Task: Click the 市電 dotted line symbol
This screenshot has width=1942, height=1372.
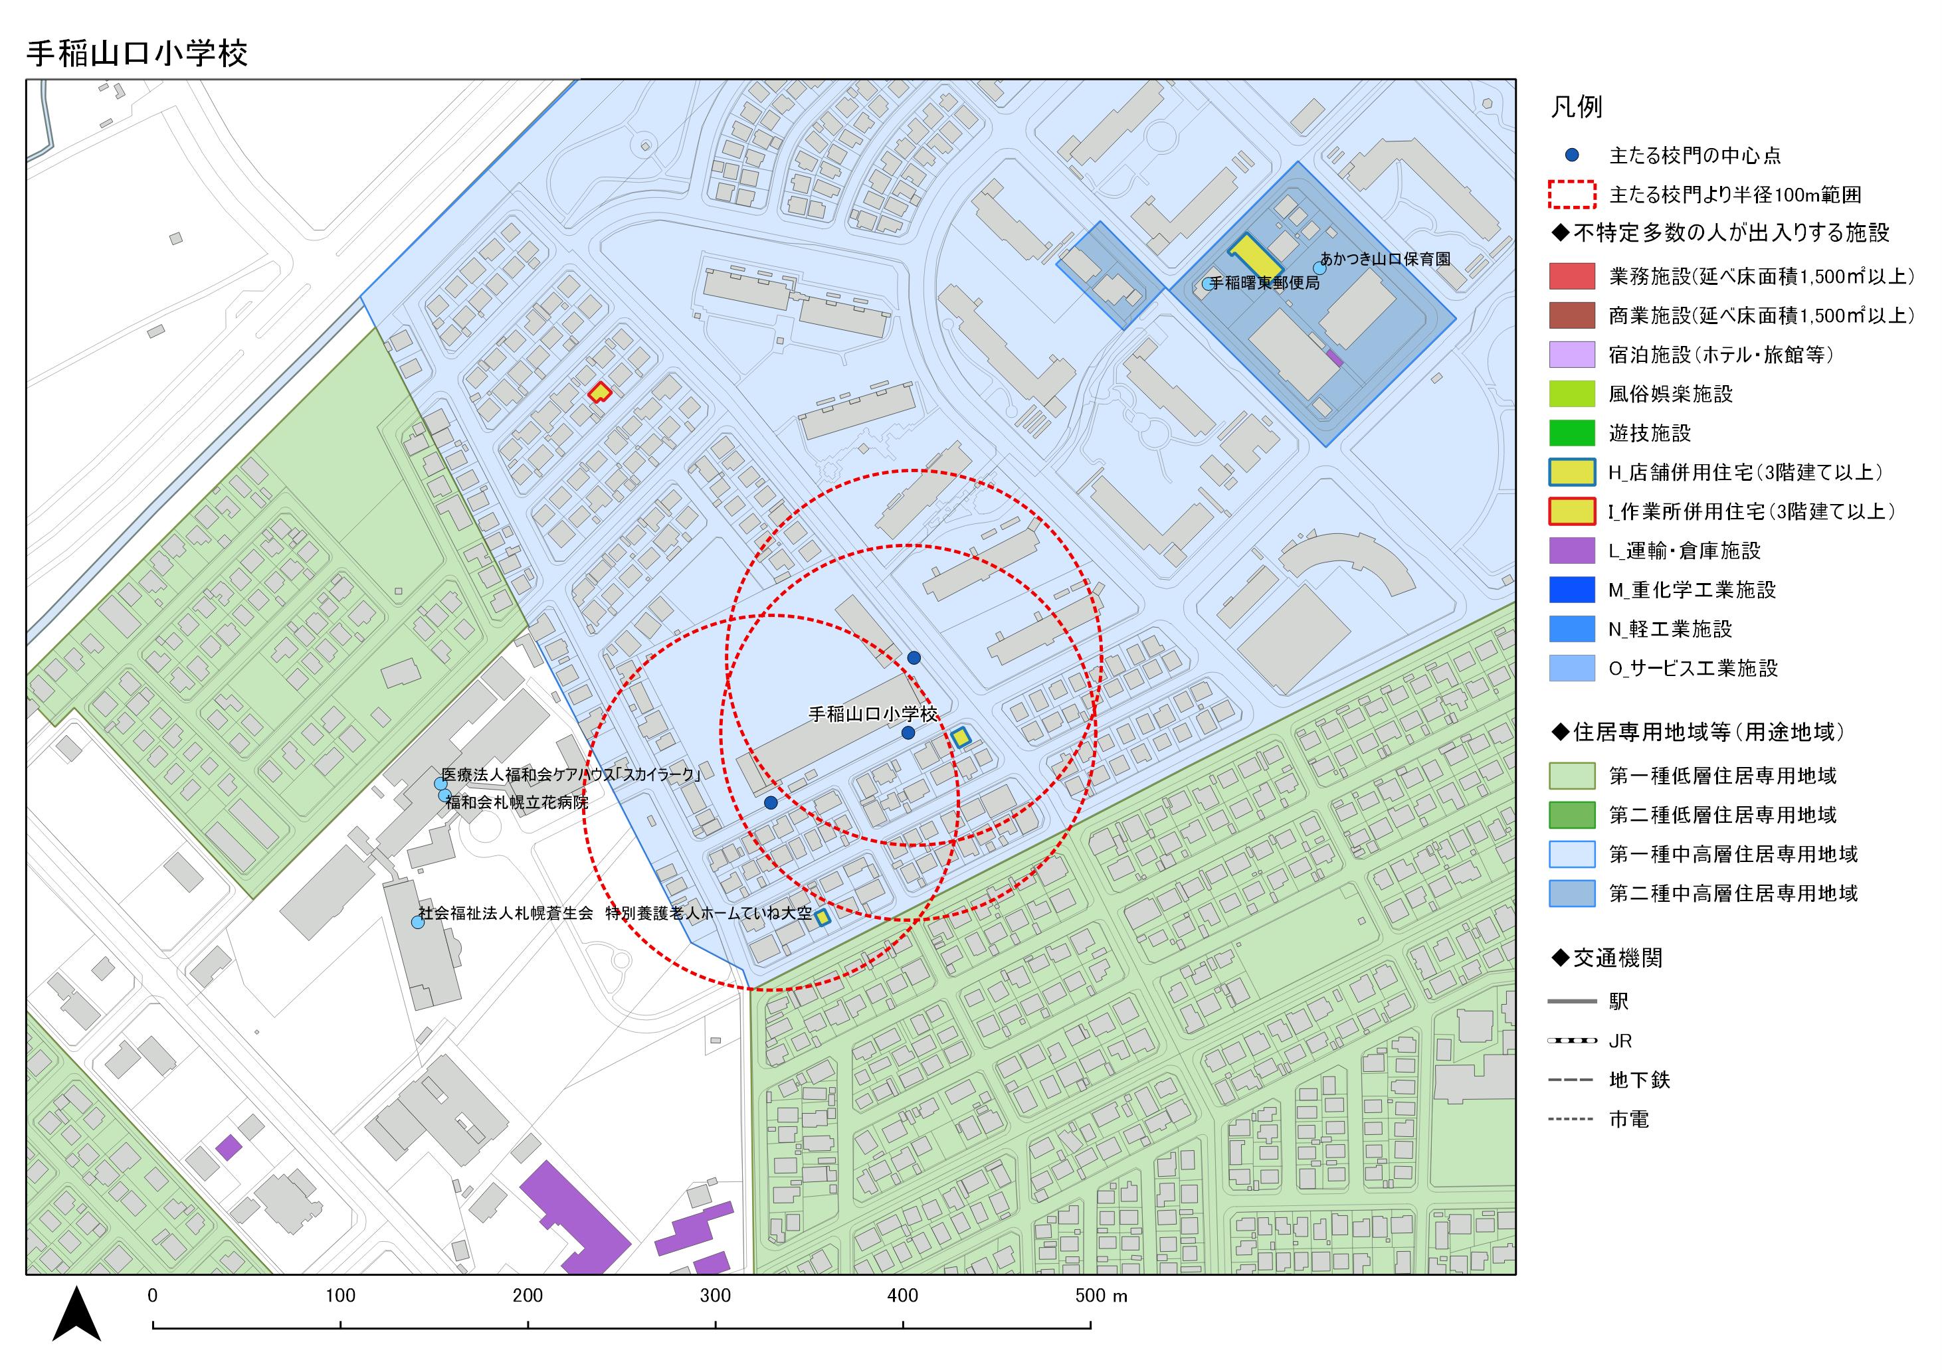Action: coord(1571,1119)
